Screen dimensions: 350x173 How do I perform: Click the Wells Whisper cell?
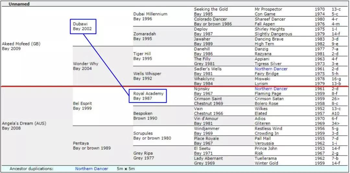pos(147,74)
